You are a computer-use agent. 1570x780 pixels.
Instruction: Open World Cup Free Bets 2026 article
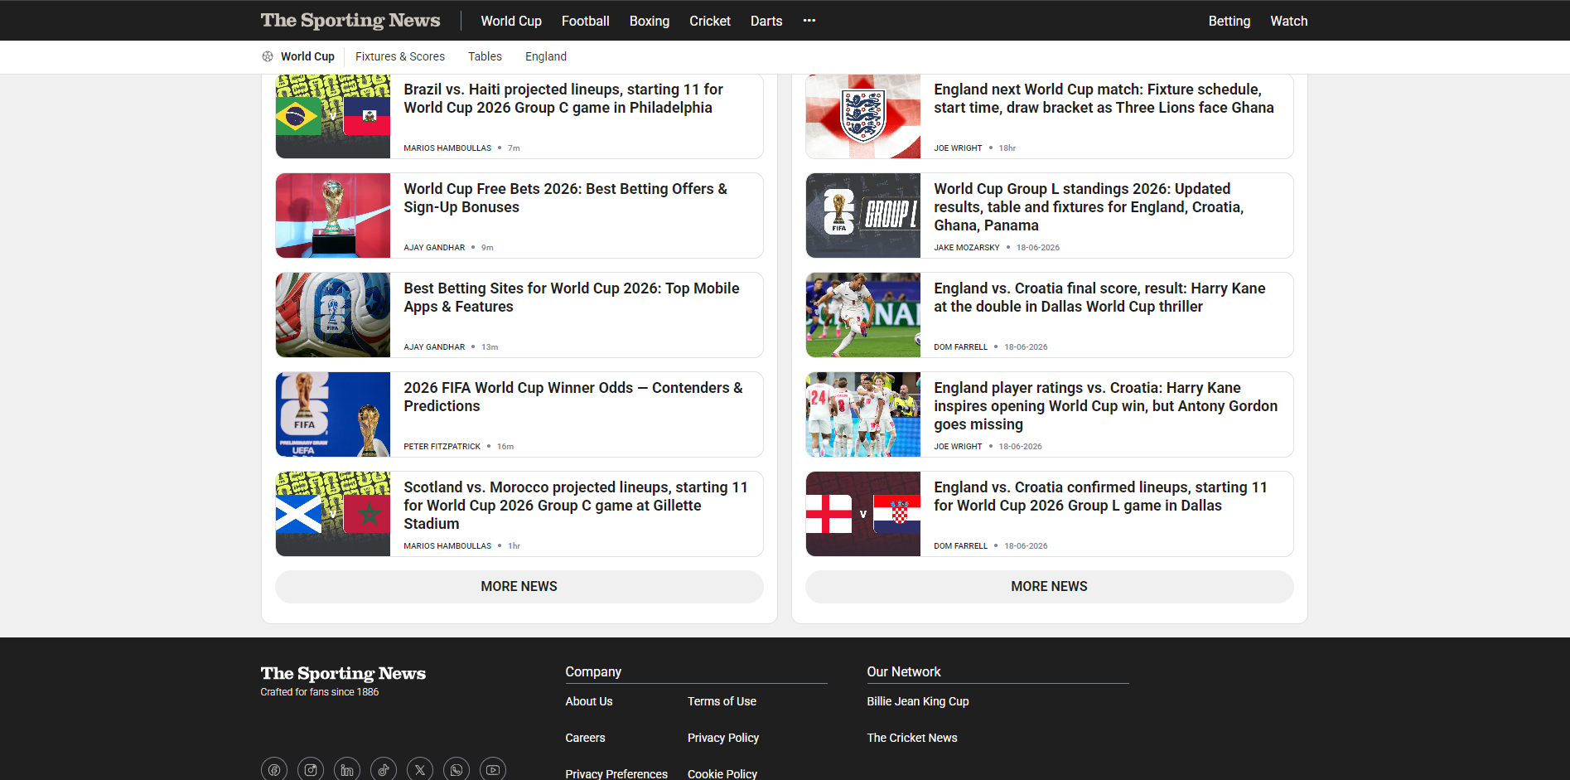coord(566,198)
